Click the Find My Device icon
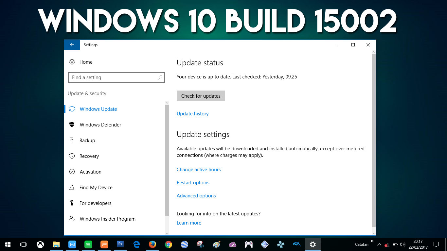447x251 pixels. [72, 187]
